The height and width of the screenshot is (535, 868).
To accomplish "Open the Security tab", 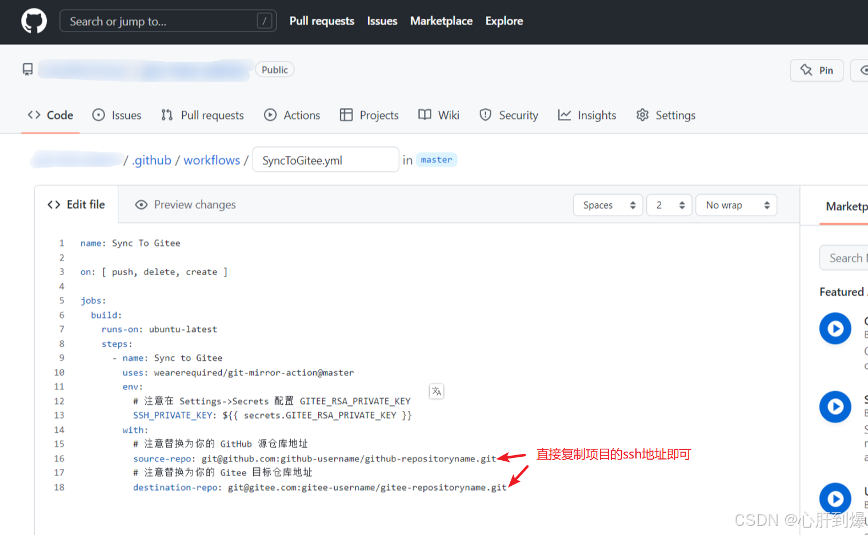I will [509, 115].
